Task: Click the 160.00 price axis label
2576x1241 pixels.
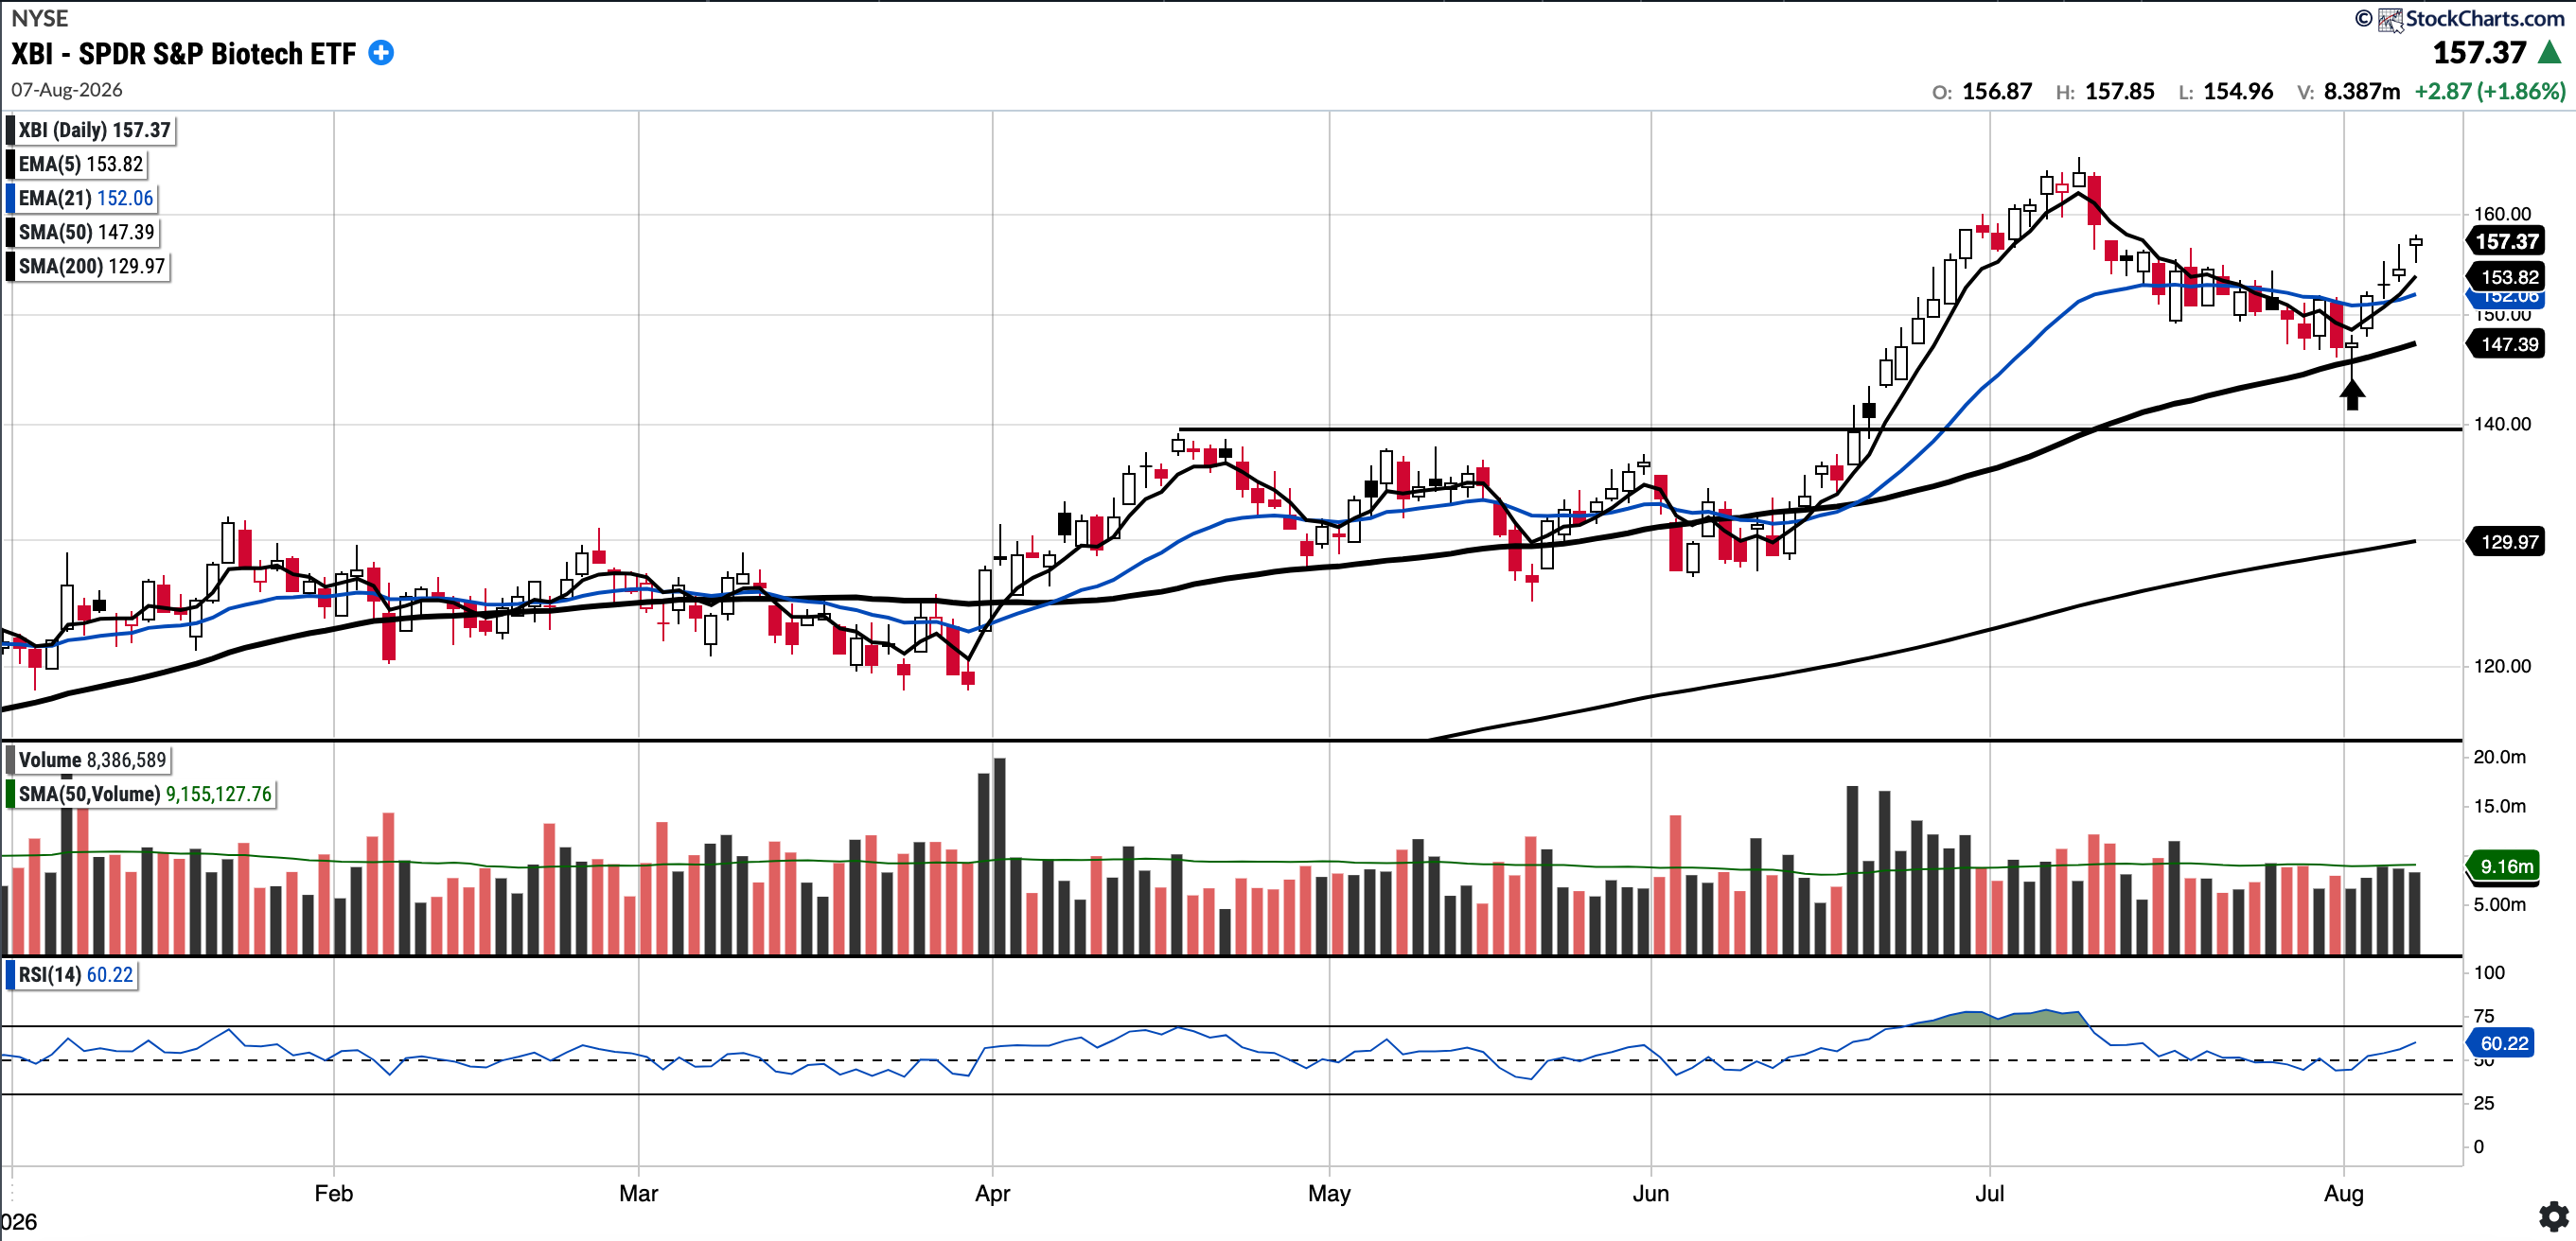Action: [2502, 214]
